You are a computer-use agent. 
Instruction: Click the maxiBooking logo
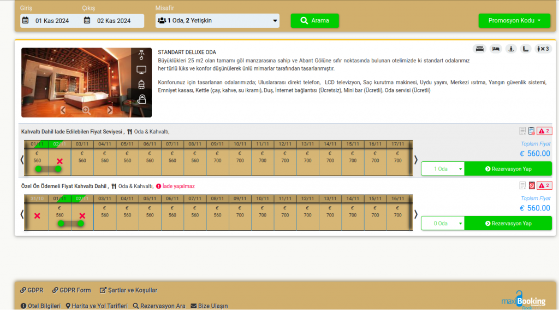[524, 301]
